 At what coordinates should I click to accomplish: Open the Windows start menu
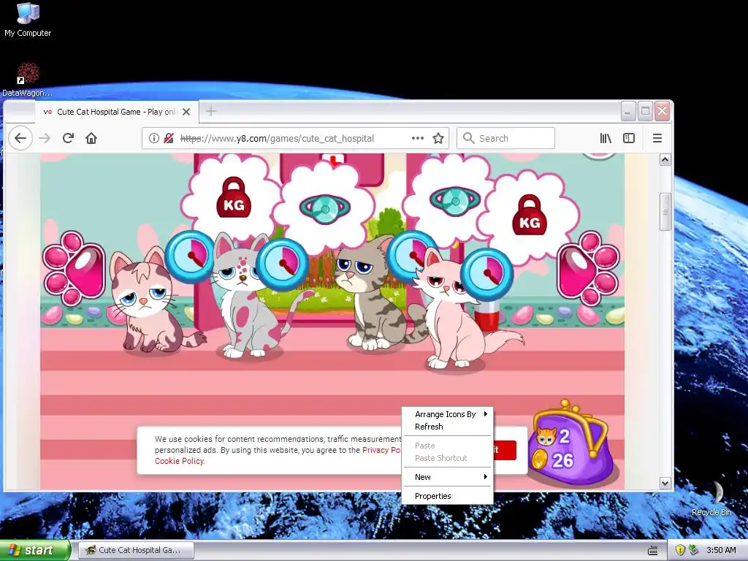click(x=35, y=550)
